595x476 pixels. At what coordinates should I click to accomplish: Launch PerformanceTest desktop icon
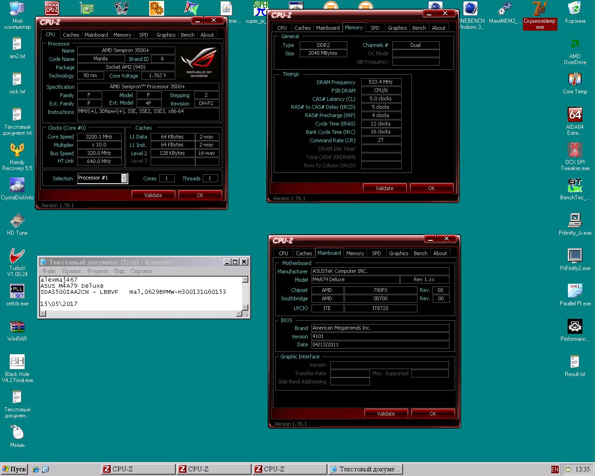pyautogui.click(x=575, y=331)
